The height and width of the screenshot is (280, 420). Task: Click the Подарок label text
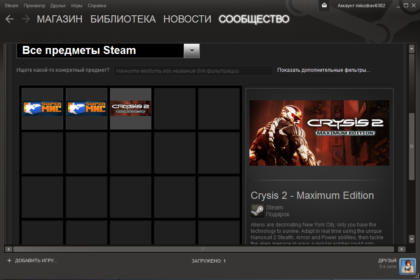pyautogui.click(x=277, y=214)
